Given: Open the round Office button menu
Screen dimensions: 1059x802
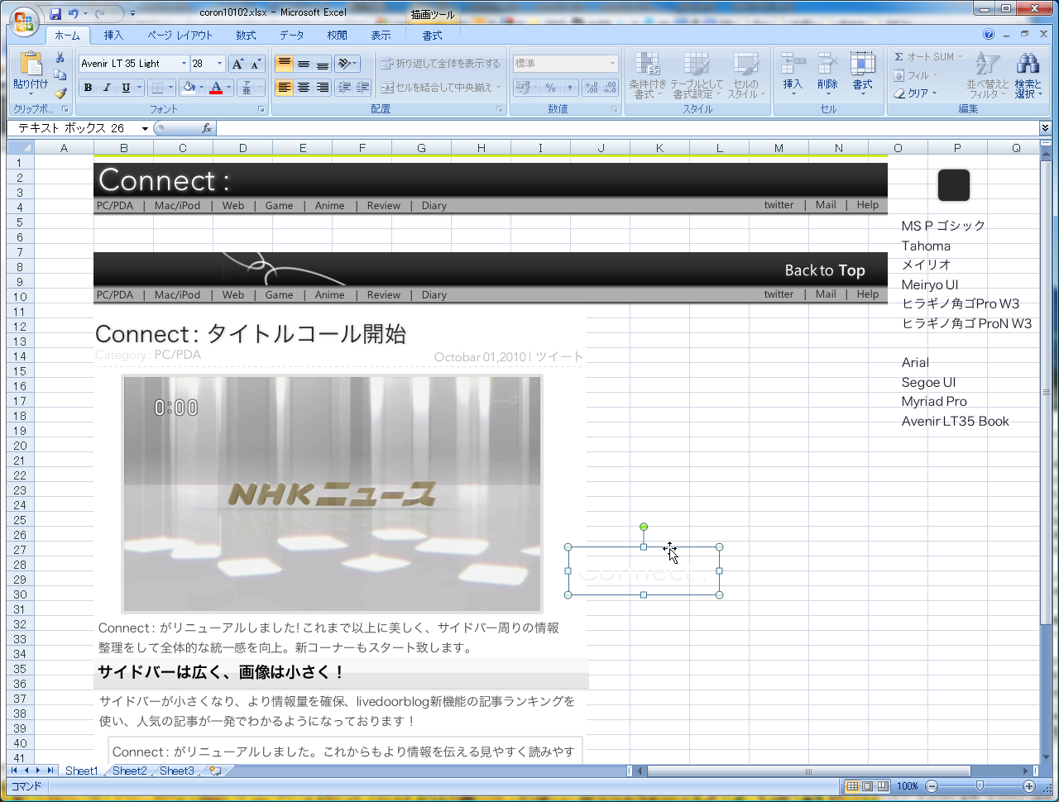Looking at the screenshot, I should click(23, 22).
